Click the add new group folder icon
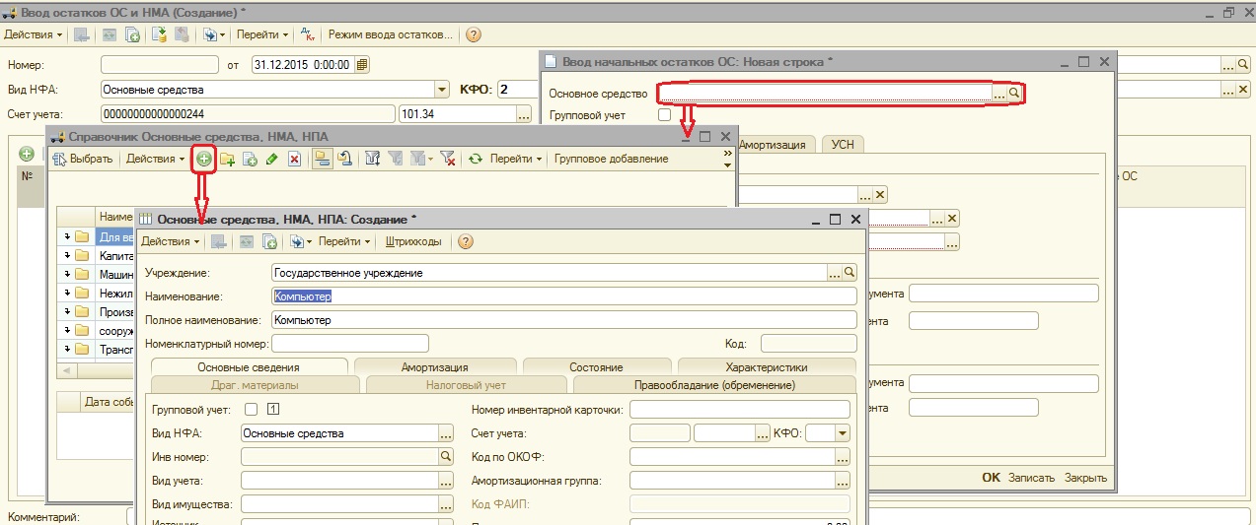Image resolution: width=1256 pixels, height=525 pixels. [x=228, y=159]
